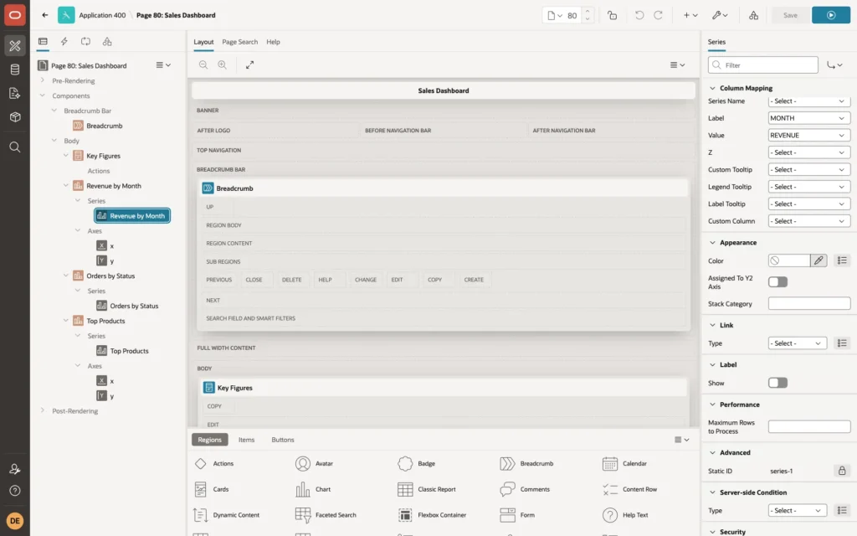Viewport: 857px width, 536px height.
Task: Collapse the Column Mapping section
Action: click(712, 88)
